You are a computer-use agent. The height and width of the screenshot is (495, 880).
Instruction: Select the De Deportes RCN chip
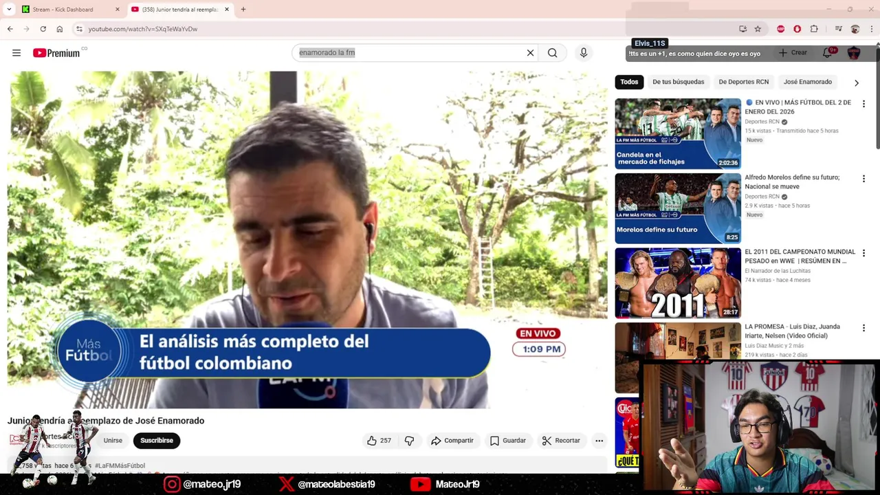coord(744,82)
